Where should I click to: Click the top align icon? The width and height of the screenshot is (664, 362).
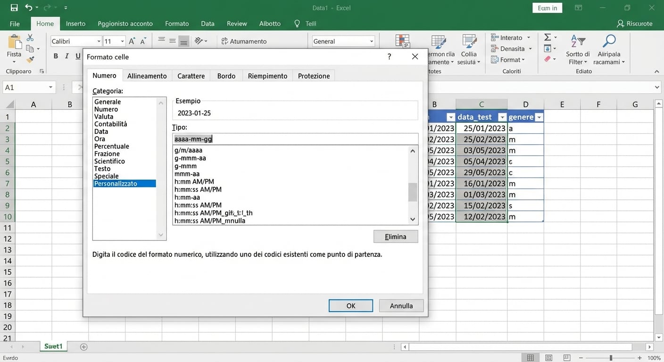click(161, 41)
